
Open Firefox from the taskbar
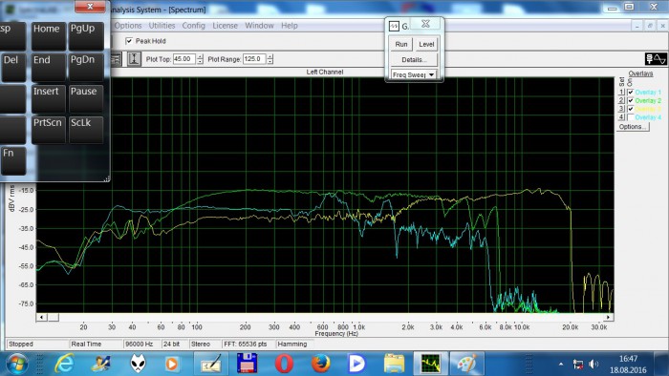(320, 365)
